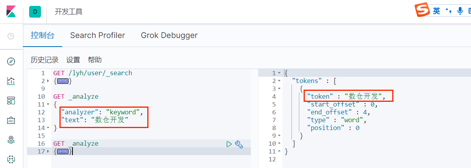The width and height of the screenshot is (471, 168).
Task: Collapse block at editor line 11
Action: point(49,104)
